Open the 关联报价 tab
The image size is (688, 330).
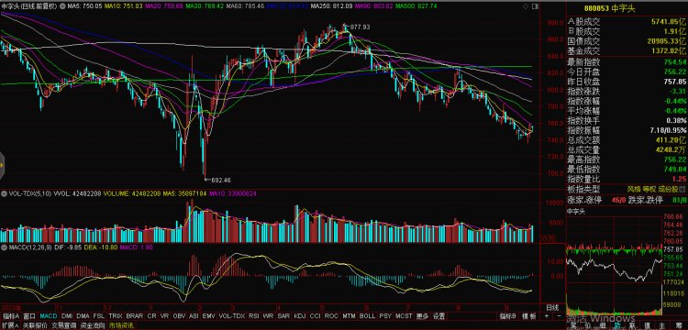coord(35,325)
